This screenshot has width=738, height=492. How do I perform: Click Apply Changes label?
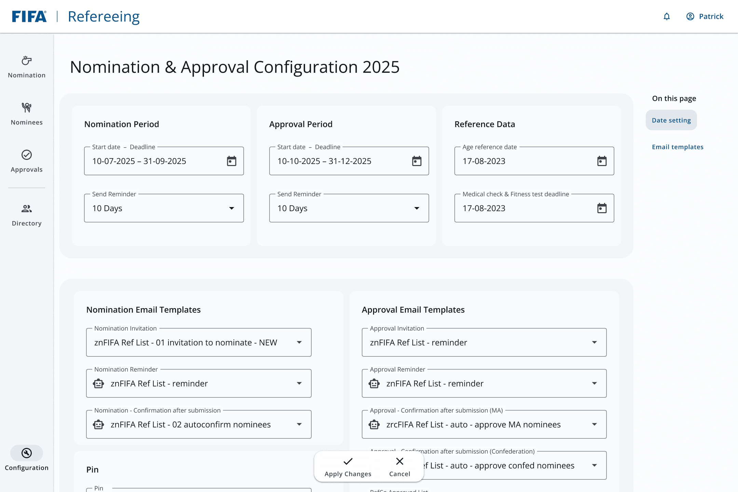click(348, 474)
